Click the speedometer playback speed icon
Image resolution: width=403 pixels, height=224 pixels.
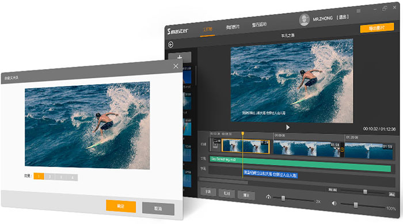pyautogui.click(x=268, y=197)
